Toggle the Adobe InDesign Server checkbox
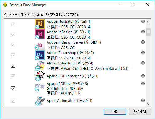Image resolution: width=155 pixels, height=119 pixels. 13,45
